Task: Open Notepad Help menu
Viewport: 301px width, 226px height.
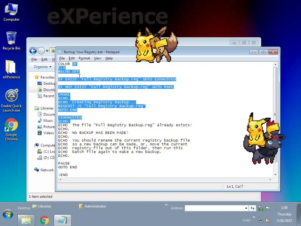Action: click(x=109, y=58)
